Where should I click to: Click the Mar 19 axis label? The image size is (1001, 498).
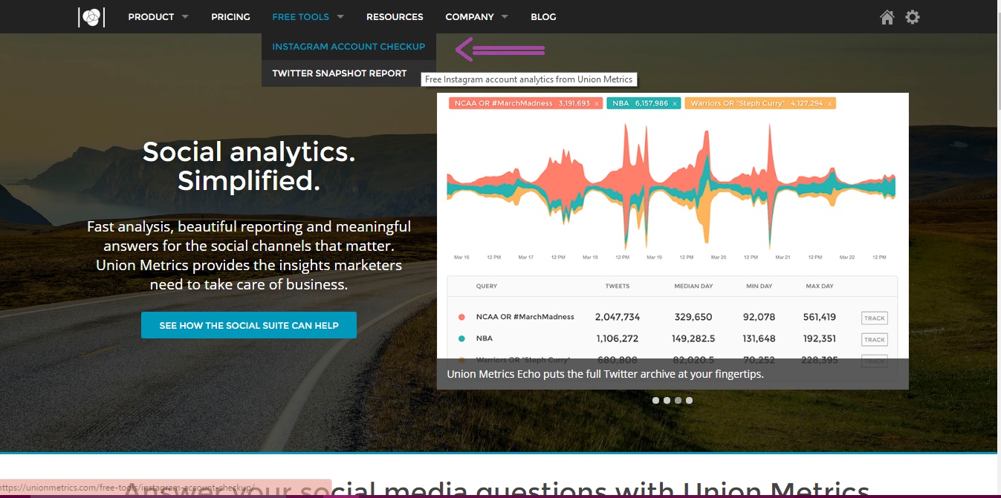pyautogui.click(x=654, y=258)
